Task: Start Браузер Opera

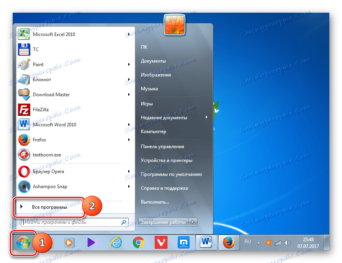Action: click(x=47, y=171)
